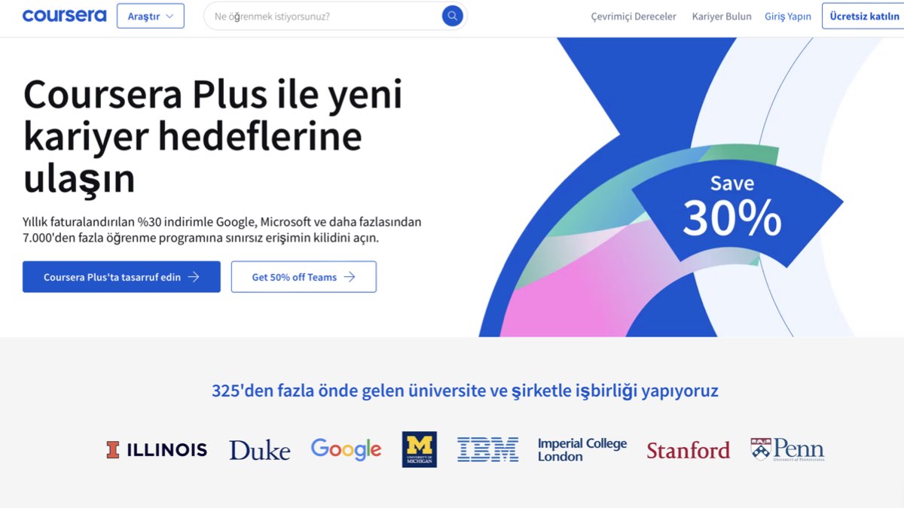
Task: Open the Duke partner logo
Action: click(x=259, y=450)
